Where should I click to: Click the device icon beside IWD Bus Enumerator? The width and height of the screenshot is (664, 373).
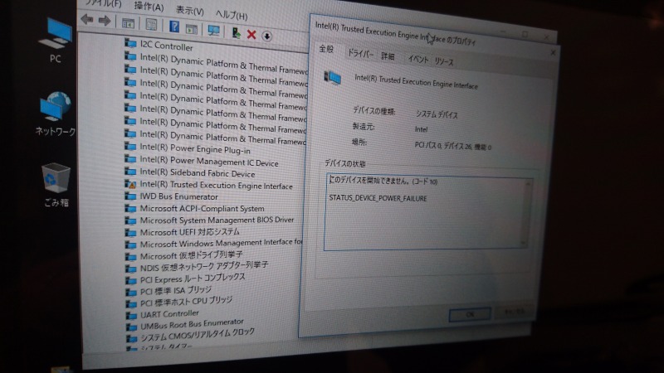click(x=130, y=196)
